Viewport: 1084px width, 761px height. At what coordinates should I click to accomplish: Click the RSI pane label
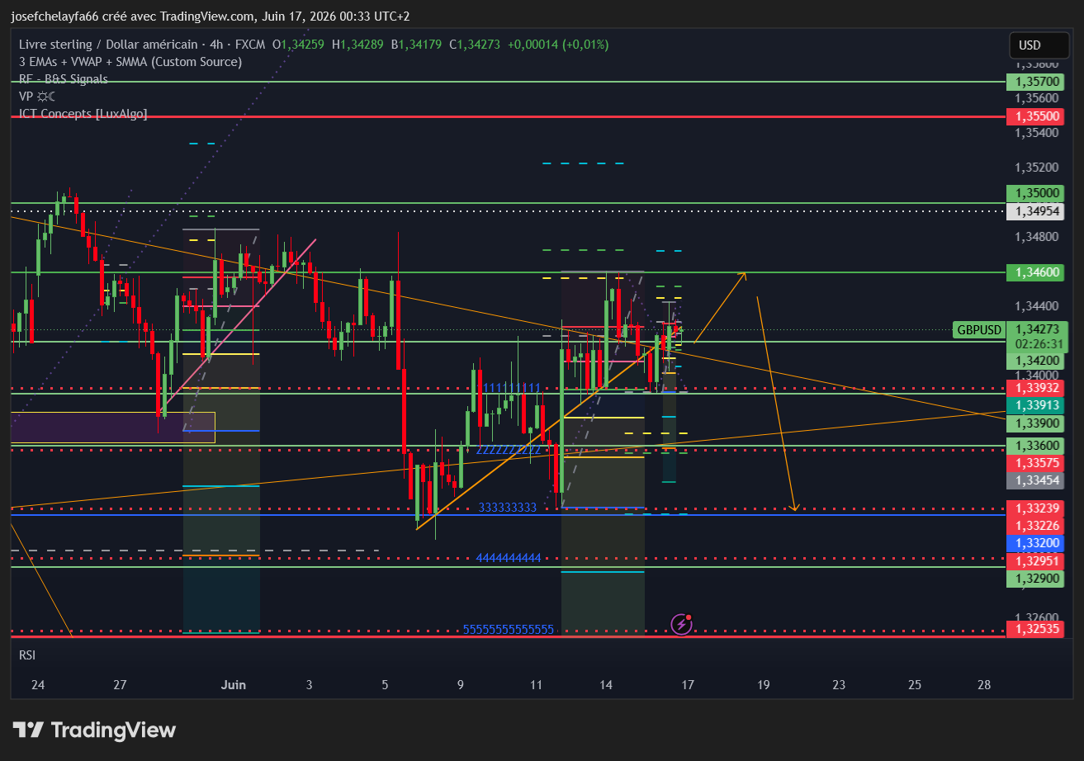(x=27, y=655)
